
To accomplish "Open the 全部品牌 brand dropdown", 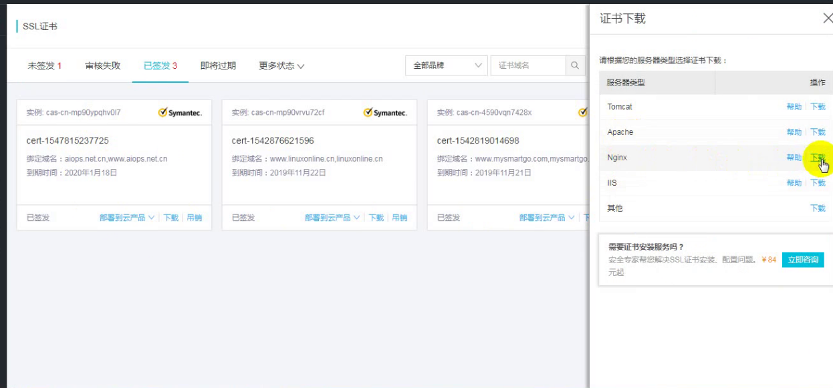I will (446, 65).
